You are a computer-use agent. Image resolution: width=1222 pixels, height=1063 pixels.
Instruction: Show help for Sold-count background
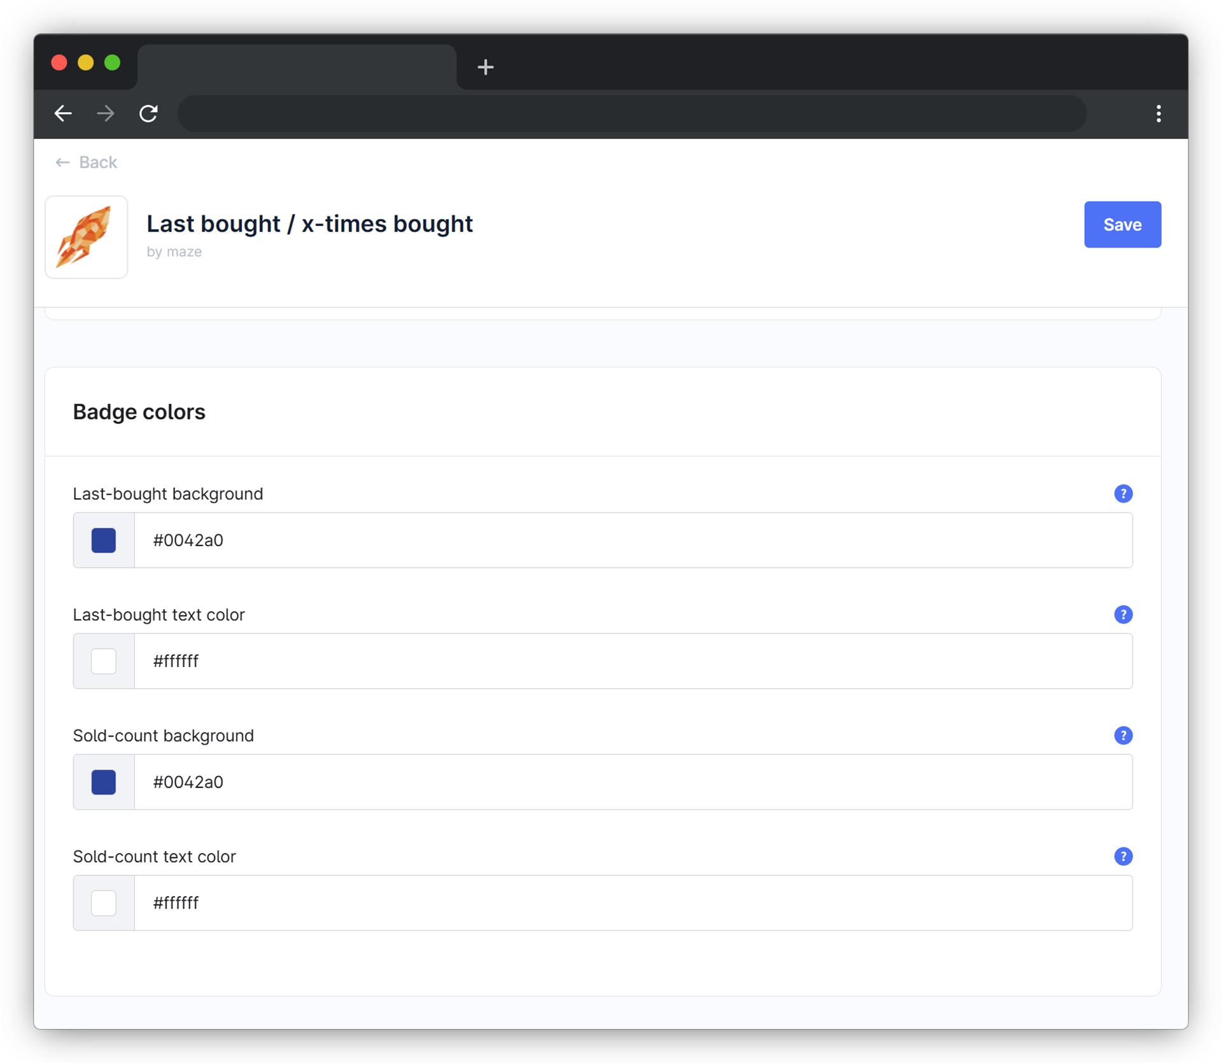point(1123,735)
